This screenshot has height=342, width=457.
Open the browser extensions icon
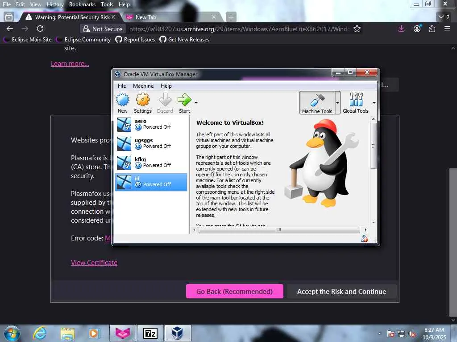[x=432, y=28]
